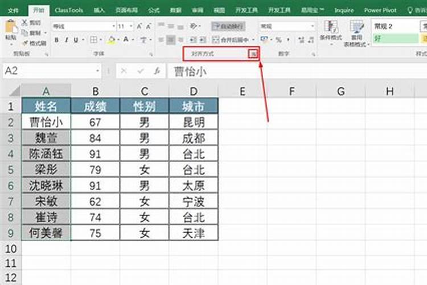The width and height of the screenshot is (427, 285).
Task: Open the Clipboard (剪贴板) group dialog launcher
Action: point(47,54)
